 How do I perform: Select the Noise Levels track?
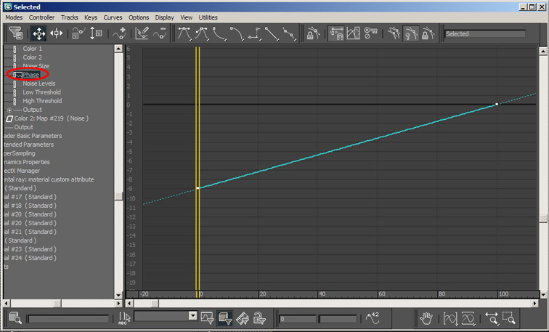click(39, 84)
